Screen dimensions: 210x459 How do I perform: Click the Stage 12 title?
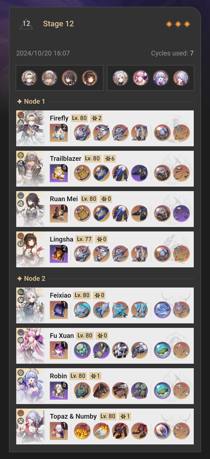59,24
